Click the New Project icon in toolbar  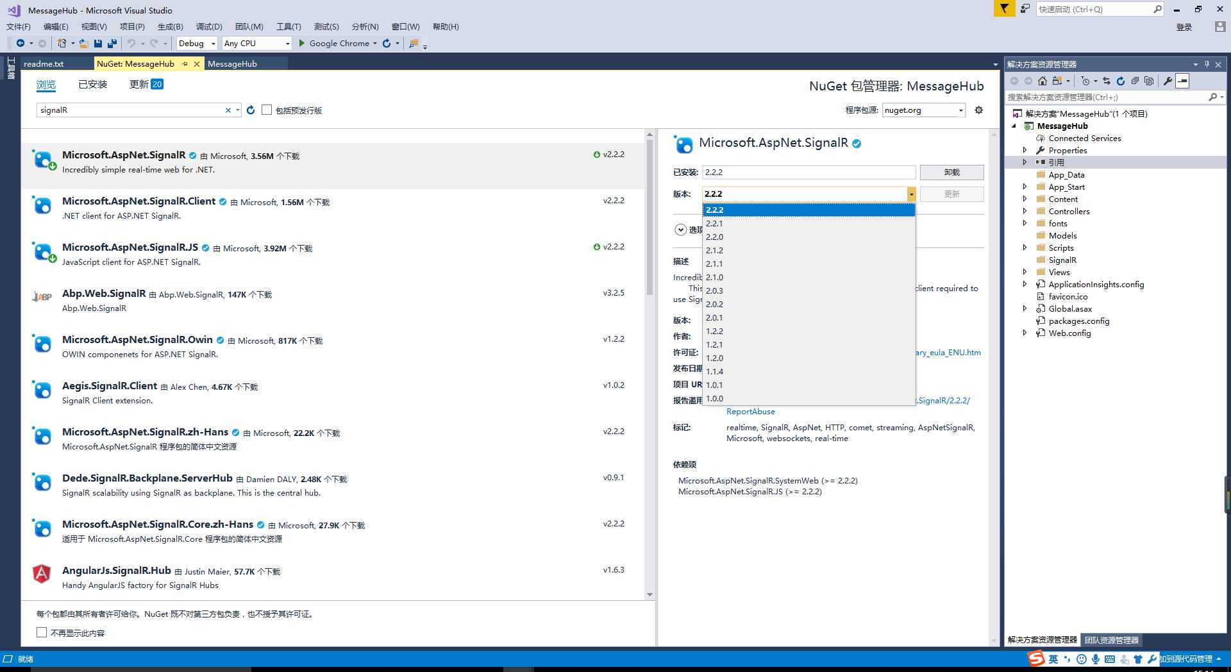[62, 43]
